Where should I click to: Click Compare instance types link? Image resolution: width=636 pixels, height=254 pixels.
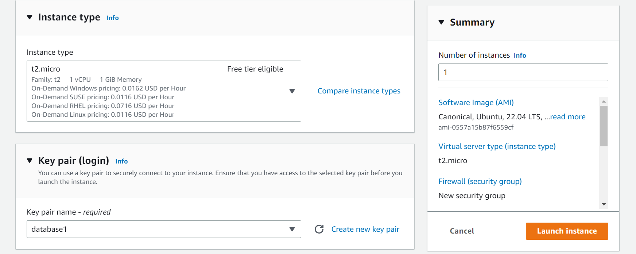coord(359,91)
